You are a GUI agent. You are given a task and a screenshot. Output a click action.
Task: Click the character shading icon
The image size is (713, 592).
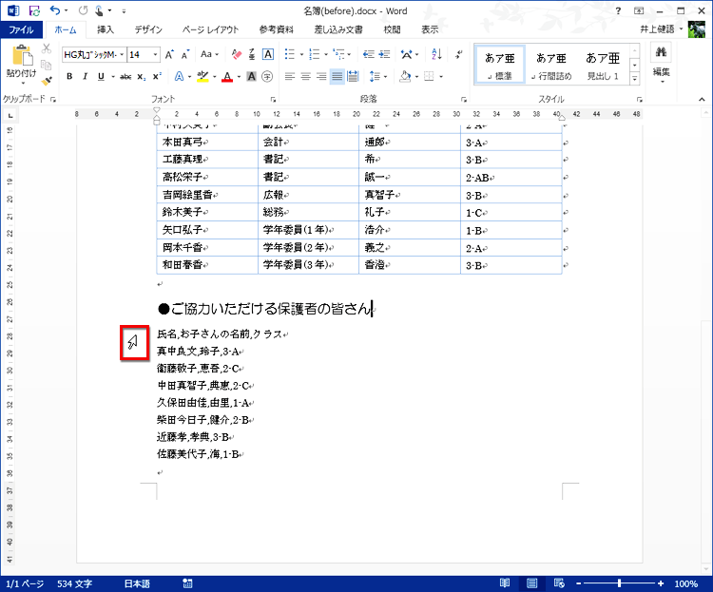[x=252, y=76]
